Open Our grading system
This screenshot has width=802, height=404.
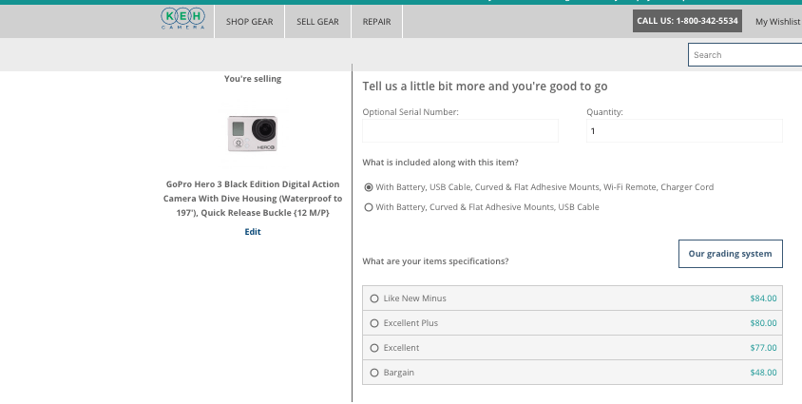[731, 254]
